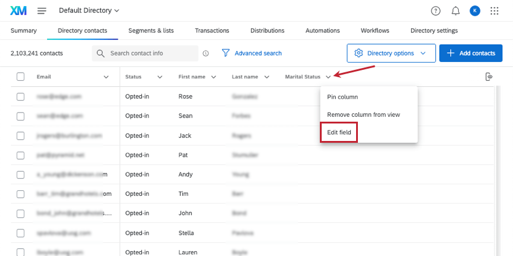Open Advanced search
Image resolution: width=513 pixels, height=256 pixels.
coord(258,53)
